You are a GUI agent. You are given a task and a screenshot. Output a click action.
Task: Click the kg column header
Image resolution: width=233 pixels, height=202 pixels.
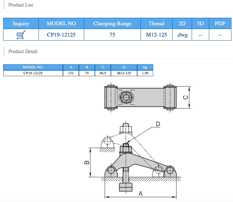tap(145, 67)
